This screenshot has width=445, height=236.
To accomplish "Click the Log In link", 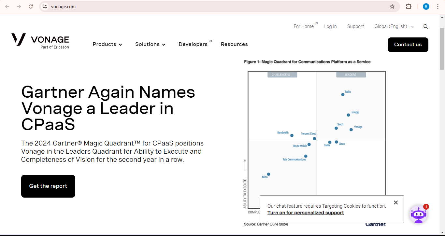I will [330, 26].
